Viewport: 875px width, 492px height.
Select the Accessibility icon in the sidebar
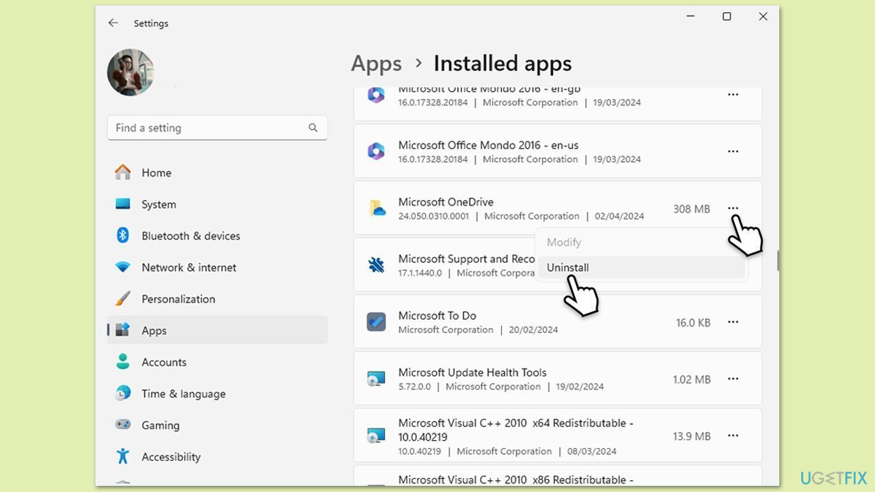(122, 456)
